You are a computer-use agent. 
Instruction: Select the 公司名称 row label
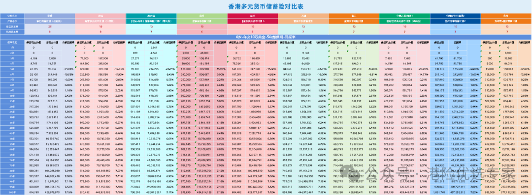coord(12,16)
